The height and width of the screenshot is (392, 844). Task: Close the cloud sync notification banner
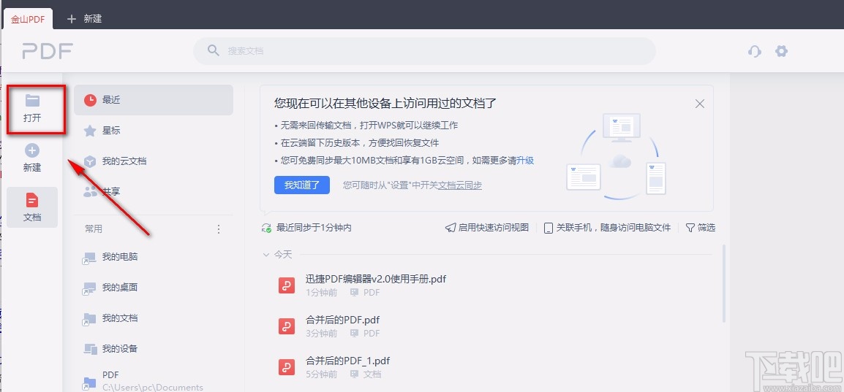[x=700, y=104]
